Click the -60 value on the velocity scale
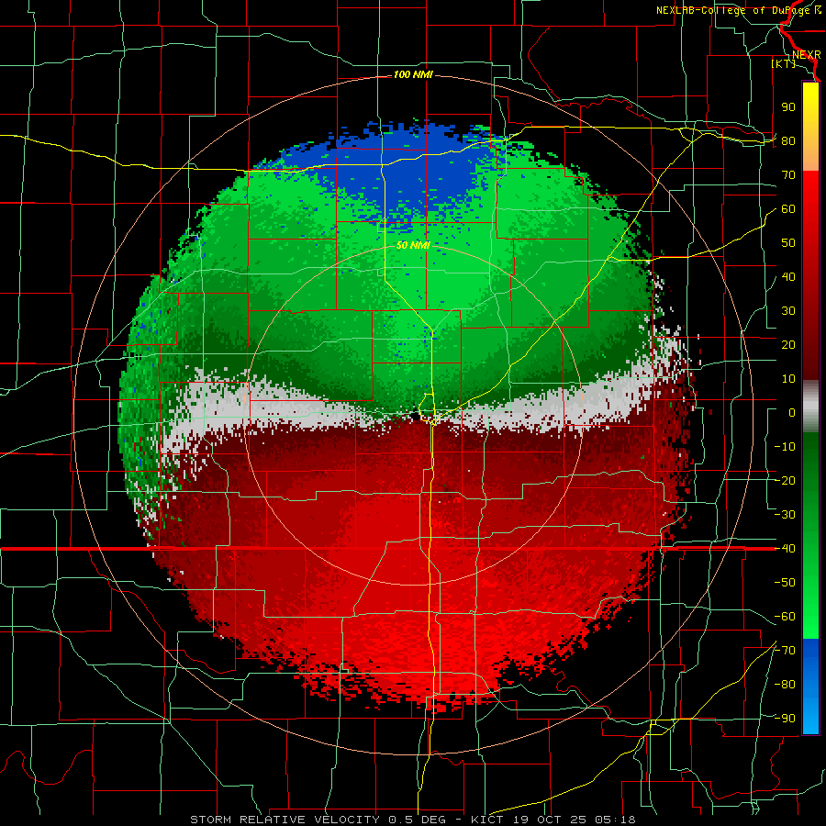The width and height of the screenshot is (826, 826). click(785, 617)
